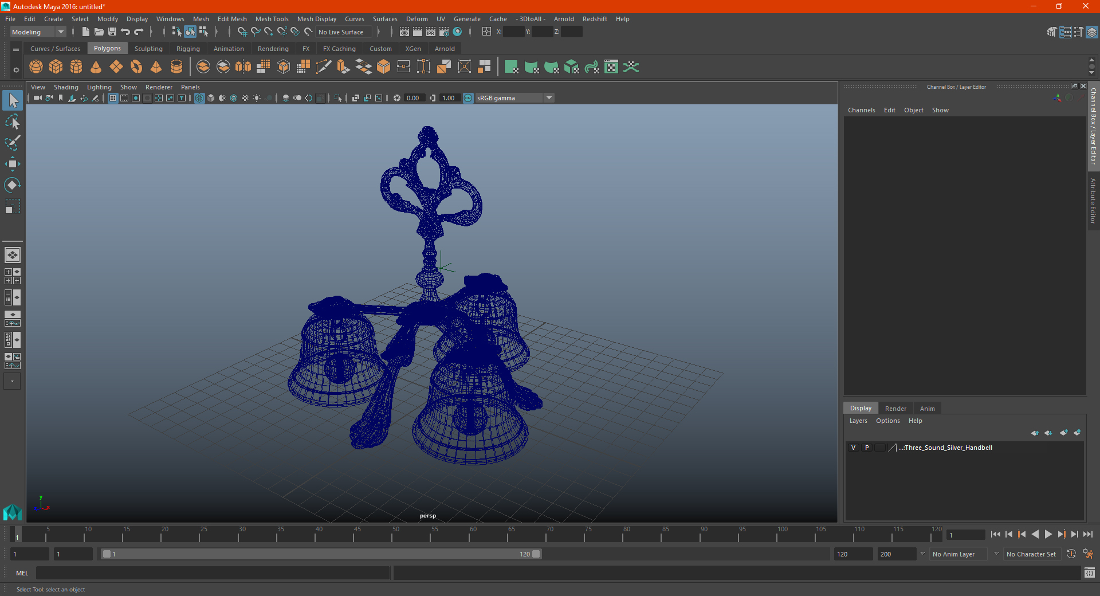Create a polygon cylinder from shelf

click(x=76, y=67)
